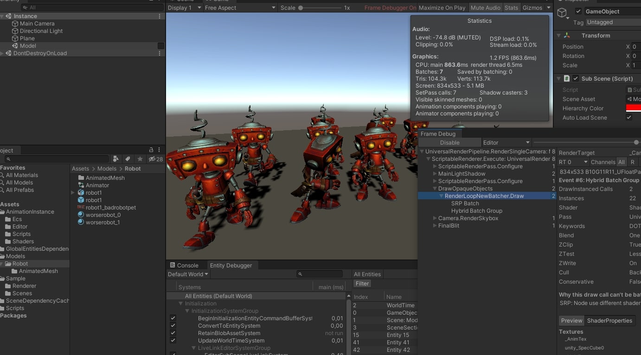641x355 pixels.
Task: Uncheck UpdateWorldTimeSystem checkbox
Action: (173, 341)
